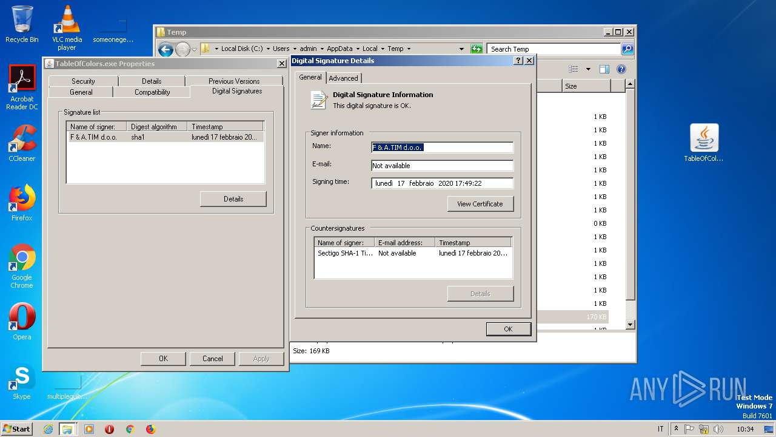Click OK in TableOfColors.exe Properties

click(163, 359)
